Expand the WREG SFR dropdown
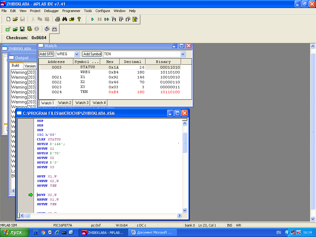 (77, 54)
